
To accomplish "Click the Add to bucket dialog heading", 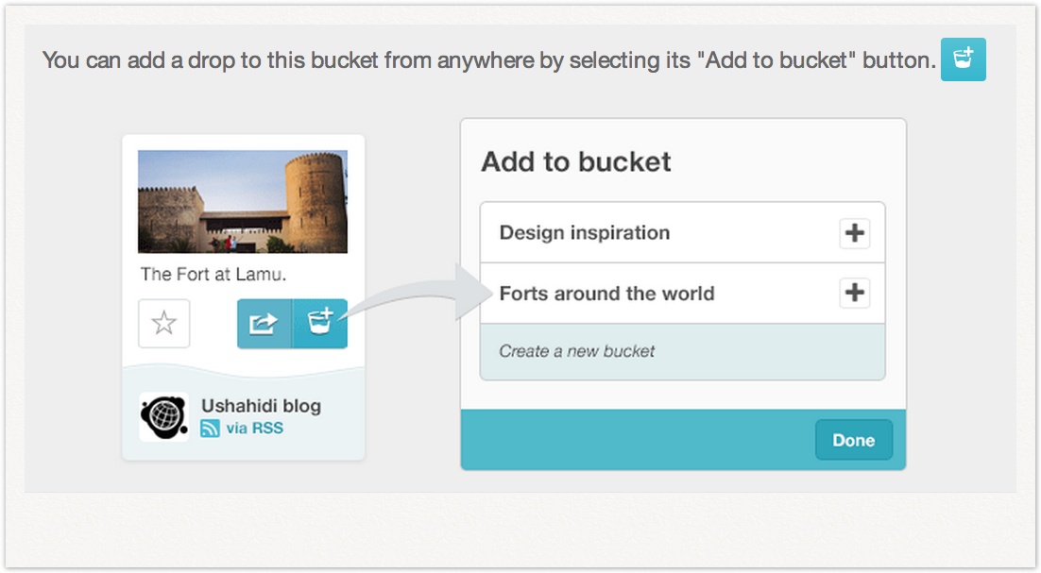I will [x=576, y=161].
